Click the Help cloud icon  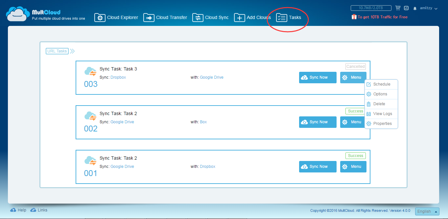(x=13, y=210)
